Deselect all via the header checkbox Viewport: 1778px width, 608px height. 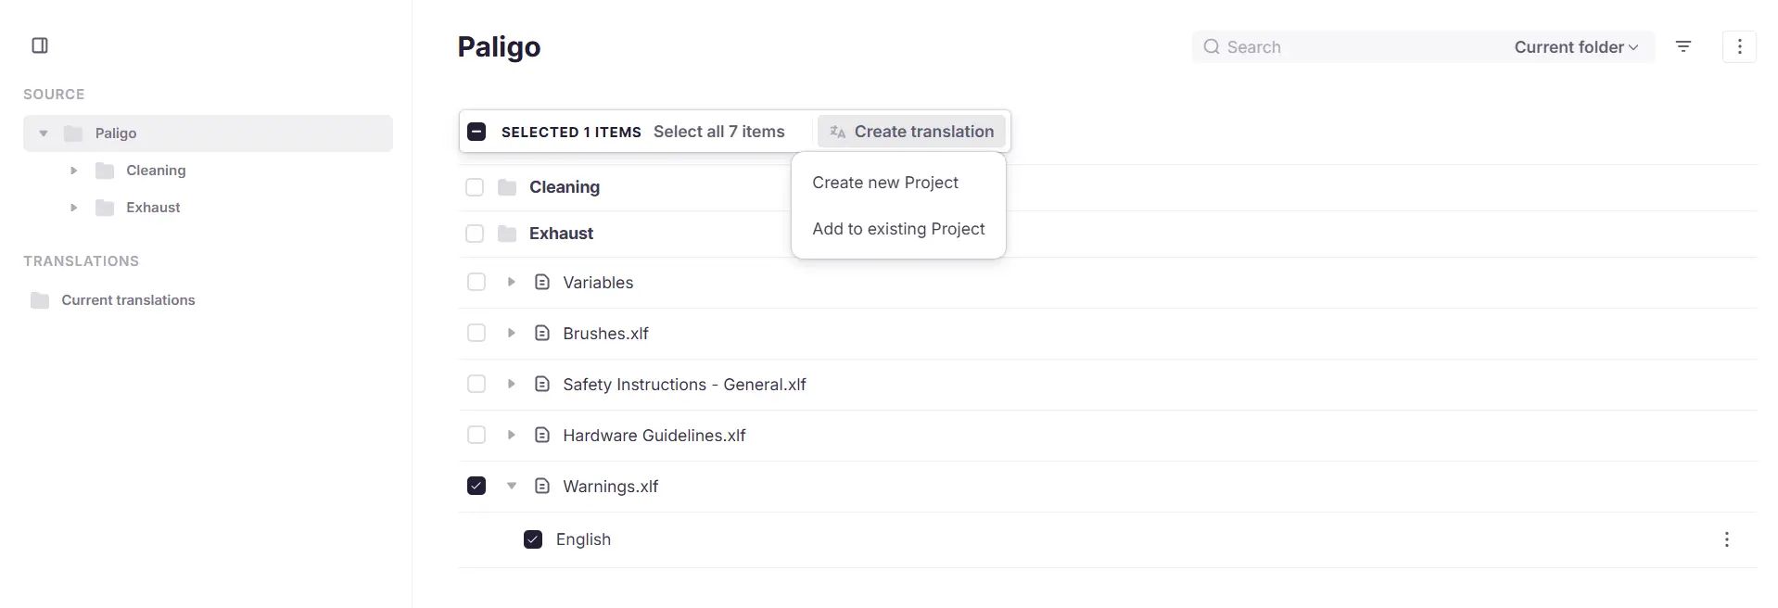click(x=476, y=132)
